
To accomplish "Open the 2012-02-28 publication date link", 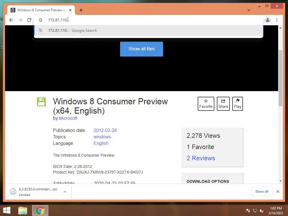I will coord(105,130).
